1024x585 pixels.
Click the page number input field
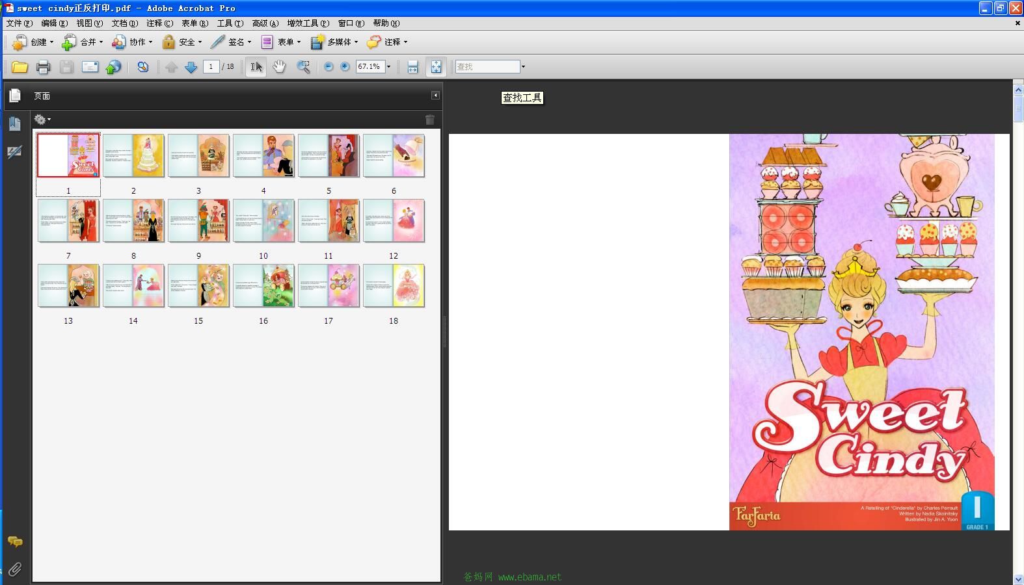coord(211,66)
